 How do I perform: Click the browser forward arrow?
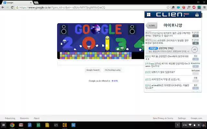(x=7, y=7)
